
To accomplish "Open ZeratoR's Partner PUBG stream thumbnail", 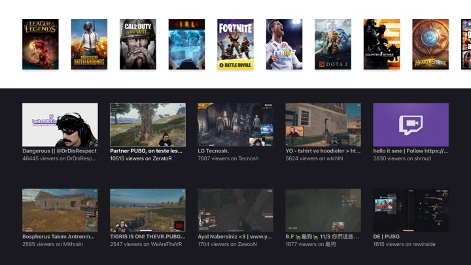I will (148, 125).
